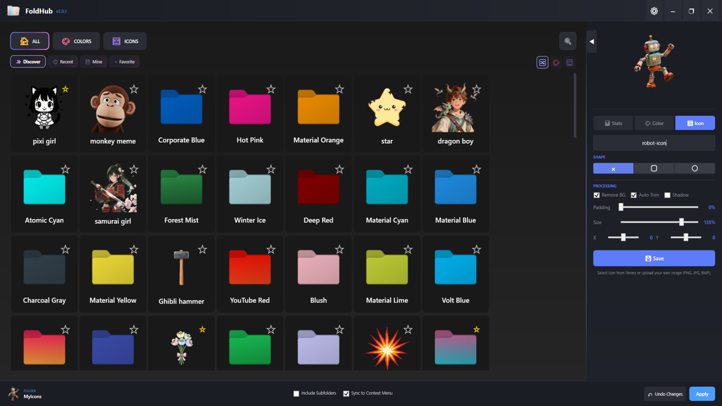Switch to the Color tab
This screenshot has height=406, width=722.
654,123
